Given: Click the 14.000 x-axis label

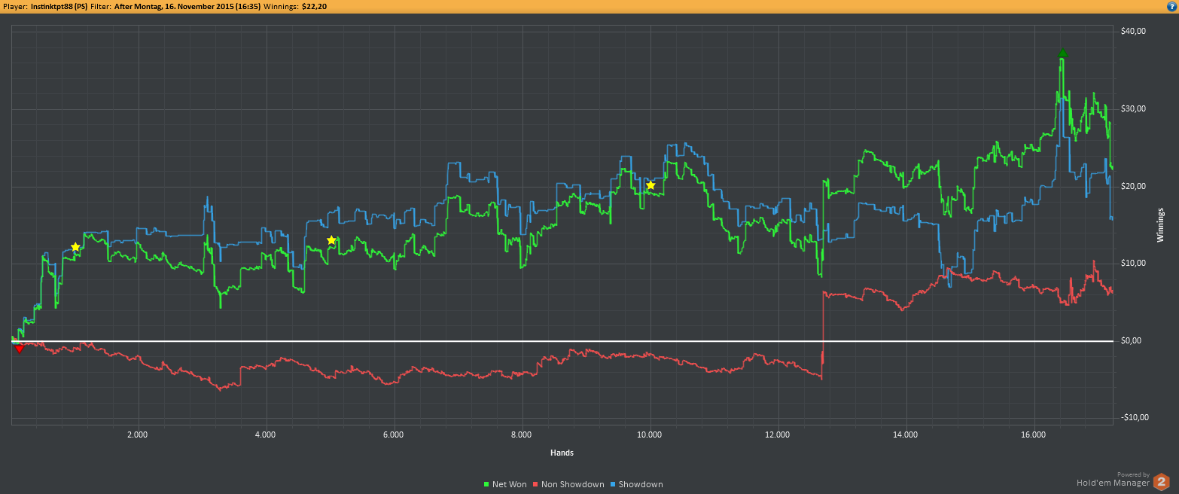Looking at the screenshot, I should (905, 435).
